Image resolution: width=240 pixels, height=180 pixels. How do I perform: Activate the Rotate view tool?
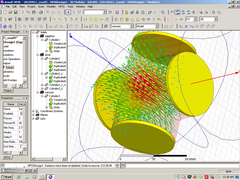click(x=178, y=12)
